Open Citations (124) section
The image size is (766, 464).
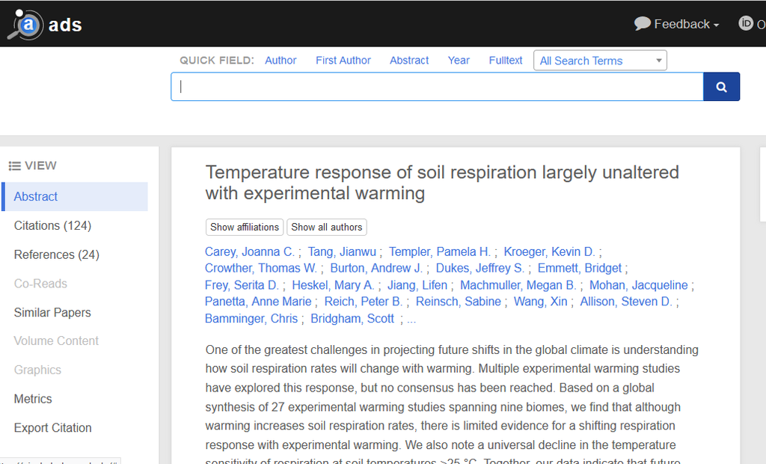click(x=52, y=225)
